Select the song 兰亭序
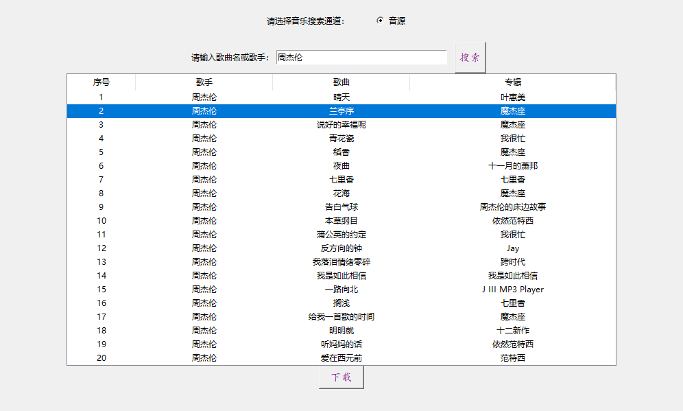 [341, 110]
